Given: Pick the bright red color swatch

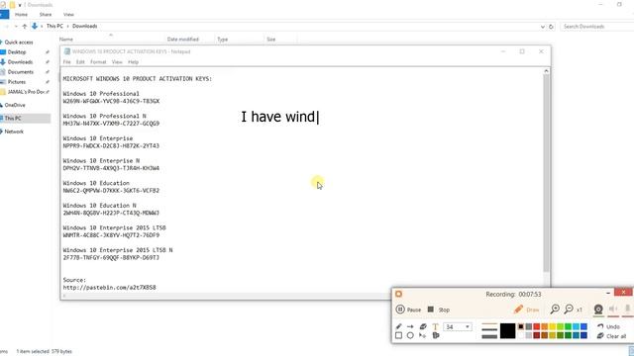Looking at the screenshot, I should click(537, 326).
